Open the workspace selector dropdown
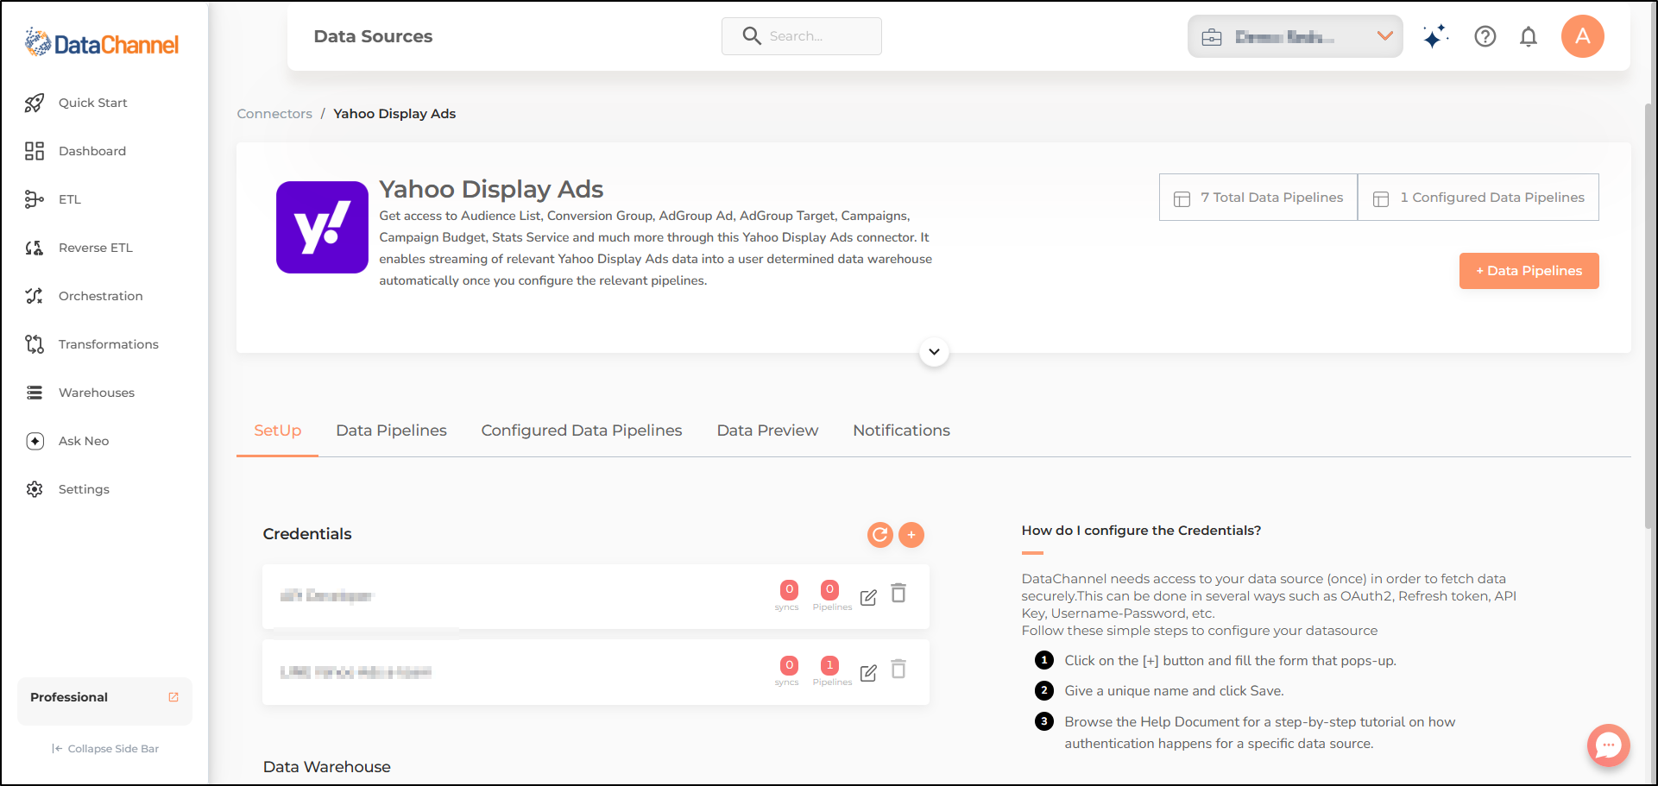The height and width of the screenshot is (786, 1658). tap(1295, 36)
